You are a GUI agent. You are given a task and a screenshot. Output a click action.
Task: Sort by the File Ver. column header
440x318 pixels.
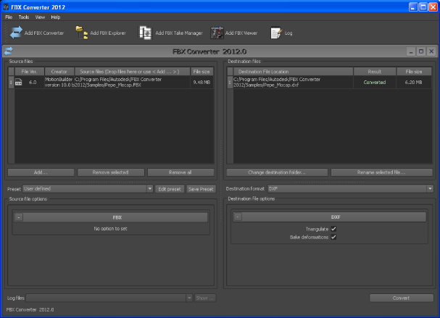pyautogui.click(x=29, y=72)
